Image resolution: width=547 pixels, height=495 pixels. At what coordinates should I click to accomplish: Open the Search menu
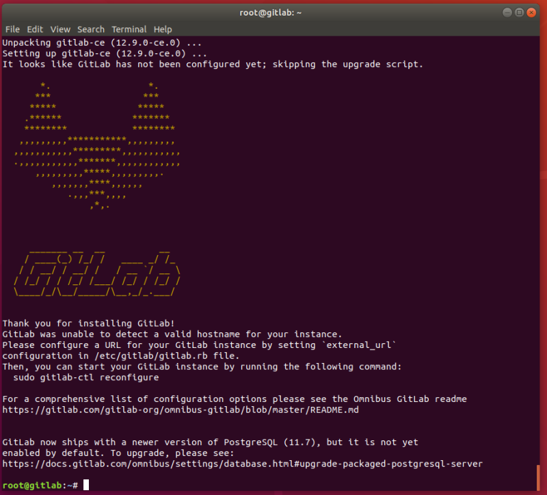click(90, 29)
